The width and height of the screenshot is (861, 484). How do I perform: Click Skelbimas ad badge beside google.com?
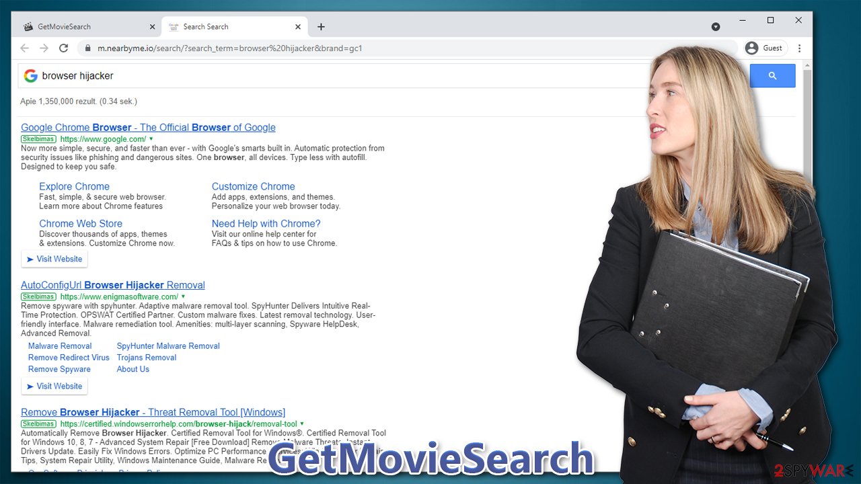pos(38,139)
